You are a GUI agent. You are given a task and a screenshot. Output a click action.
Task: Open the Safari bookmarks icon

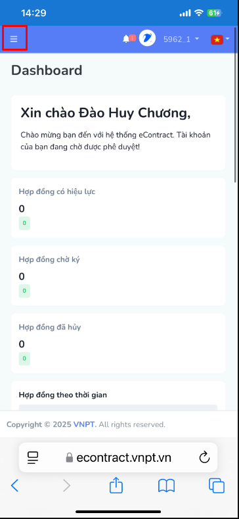pyautogui.click(x=166, y=486)
